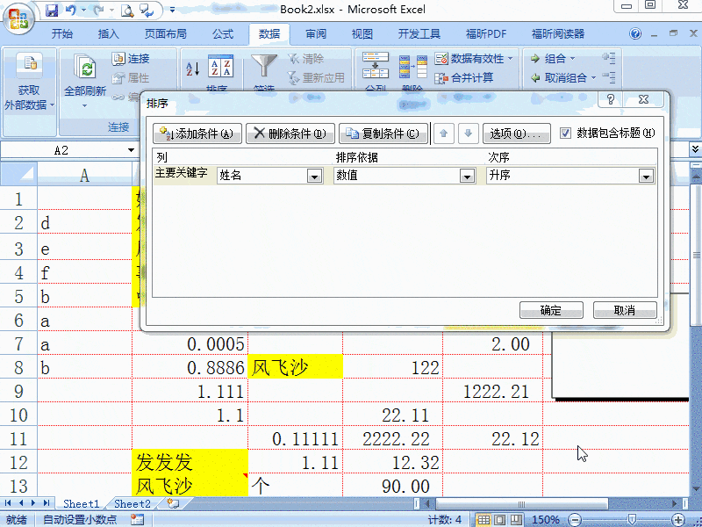The image size is (702, 527).
Task: Open the 姓名 sort column dropdown
Action: [x=313, y=176]
